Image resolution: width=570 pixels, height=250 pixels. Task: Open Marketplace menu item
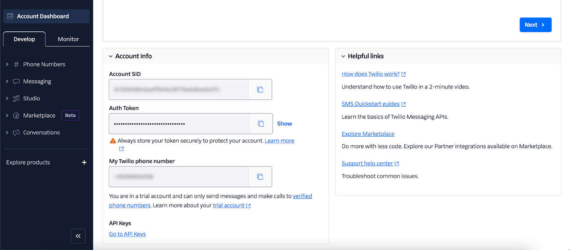pos(39,116)
